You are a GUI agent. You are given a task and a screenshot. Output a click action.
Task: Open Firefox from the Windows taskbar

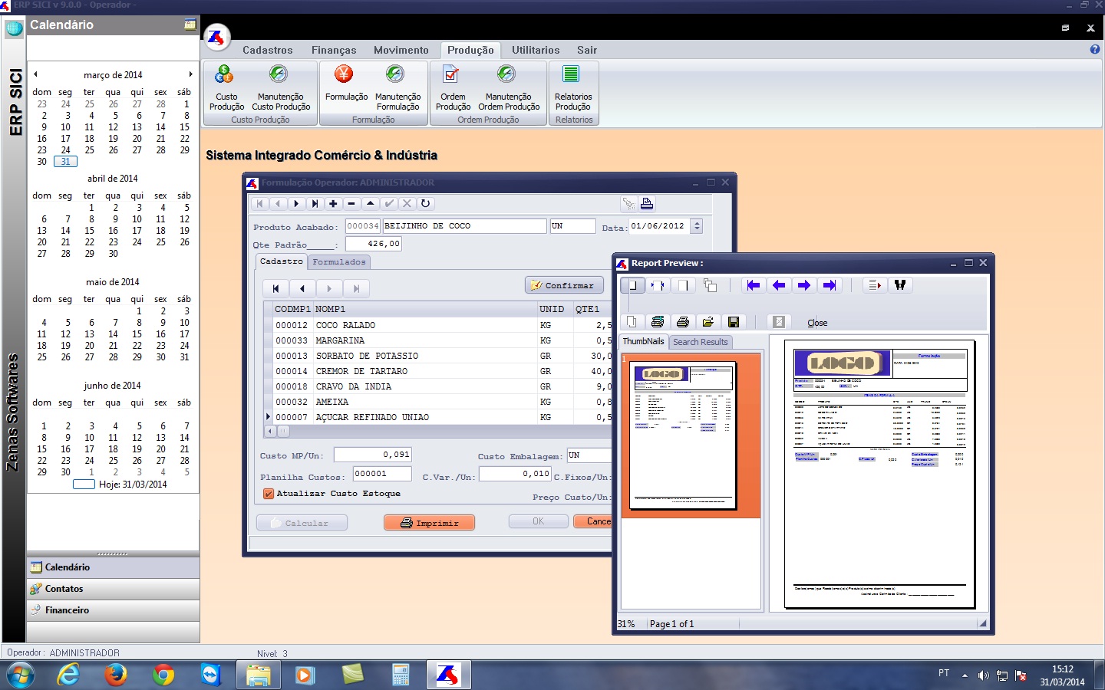coord(116,675)
